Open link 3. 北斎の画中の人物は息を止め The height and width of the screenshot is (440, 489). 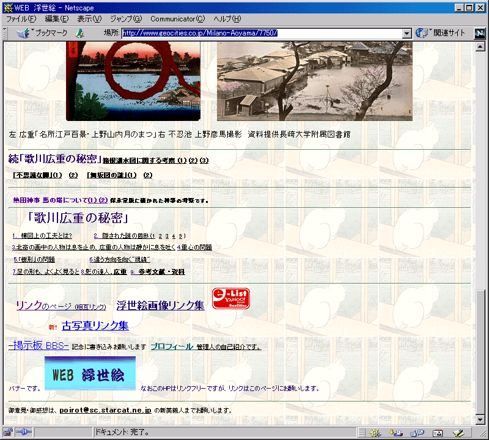94,248
